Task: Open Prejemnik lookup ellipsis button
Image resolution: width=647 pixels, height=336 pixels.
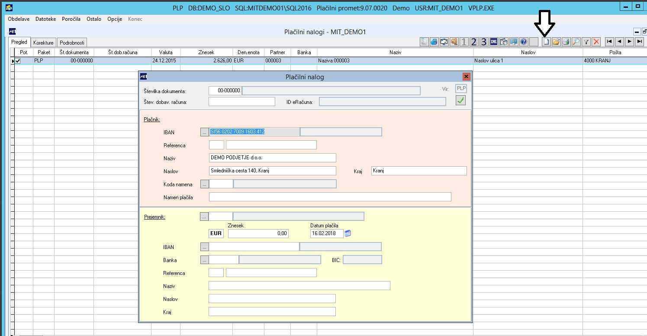Action: coord(205,216)
